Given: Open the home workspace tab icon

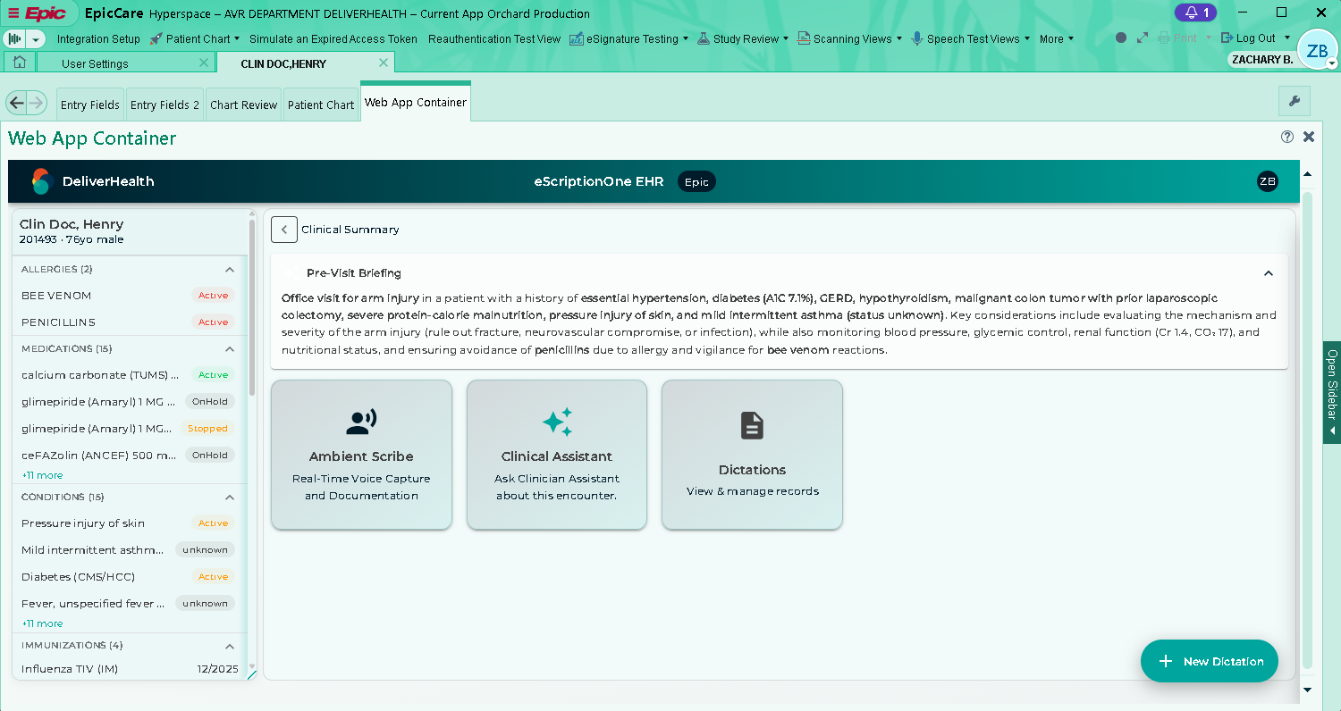Looking at the screenshot, I should (x=19, y=63).
